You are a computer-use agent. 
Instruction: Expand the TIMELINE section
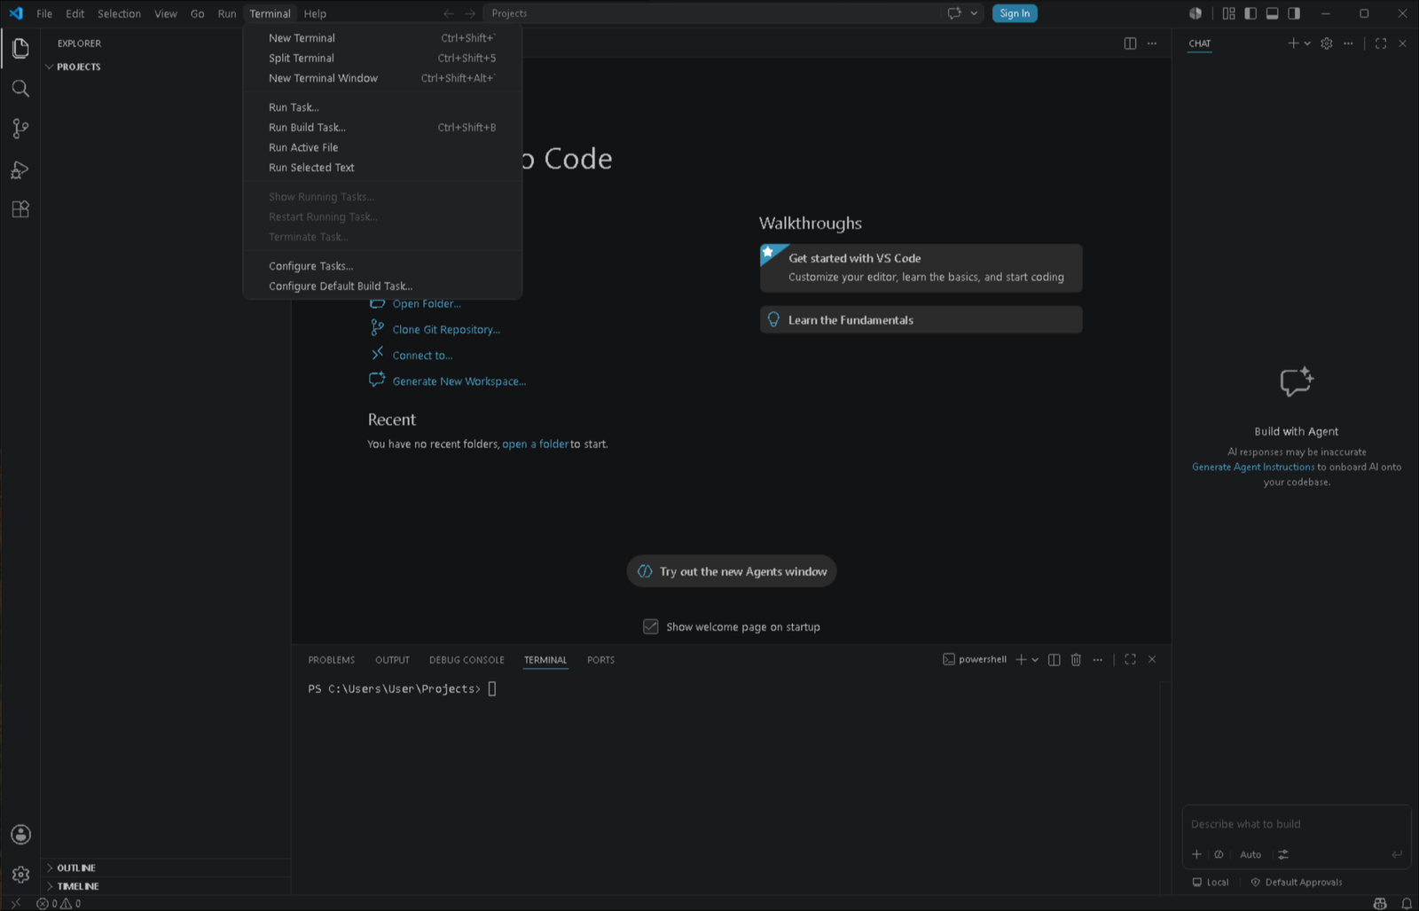click(78, 886)
